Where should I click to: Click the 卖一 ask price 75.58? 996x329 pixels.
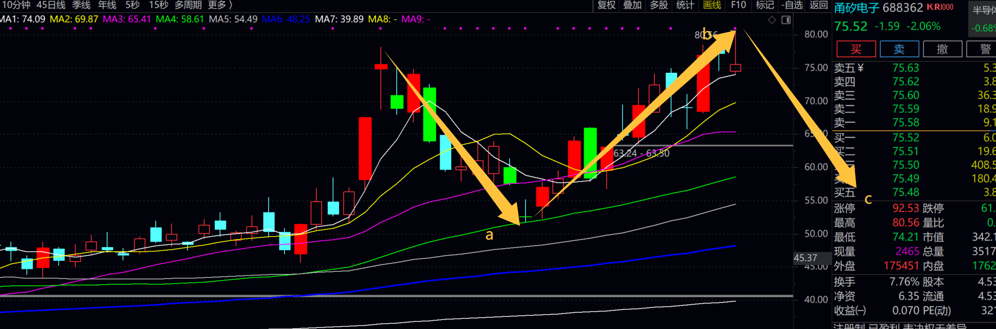[x=906, y=122]
